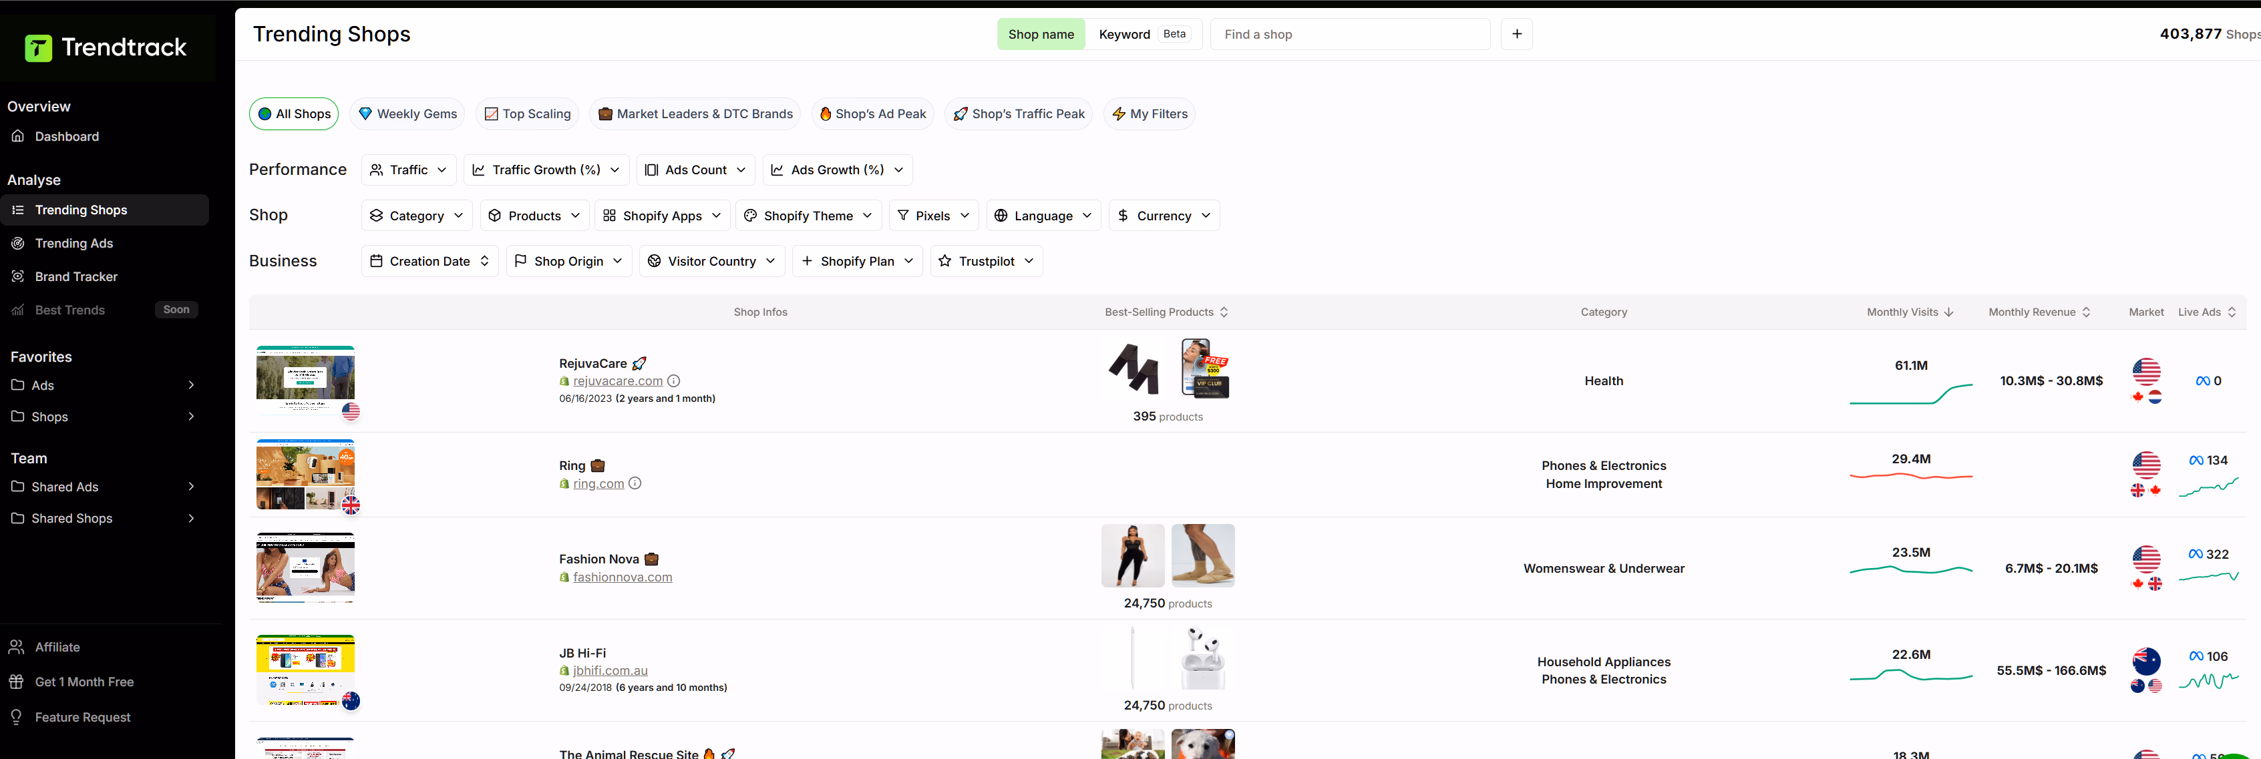The image size is (2261, 759).
Task: Open the Pixels filter dropdown
Action: click(934, 215)
